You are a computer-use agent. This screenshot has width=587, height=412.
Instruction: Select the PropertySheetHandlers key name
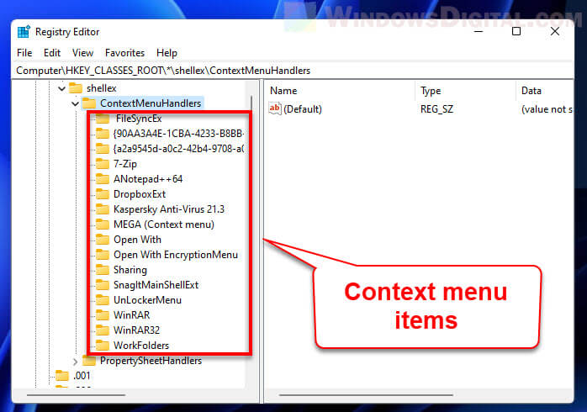151,361
